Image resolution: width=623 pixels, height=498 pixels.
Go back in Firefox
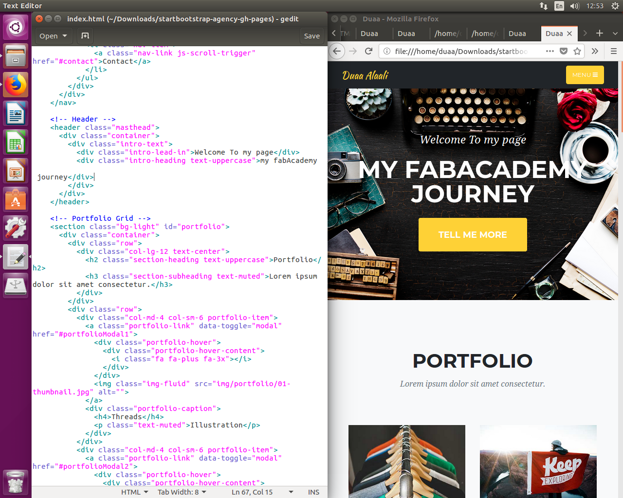[337, 51]
